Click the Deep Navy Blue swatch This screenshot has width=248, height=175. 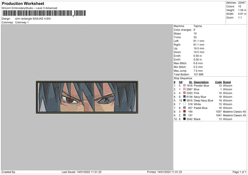184,100
